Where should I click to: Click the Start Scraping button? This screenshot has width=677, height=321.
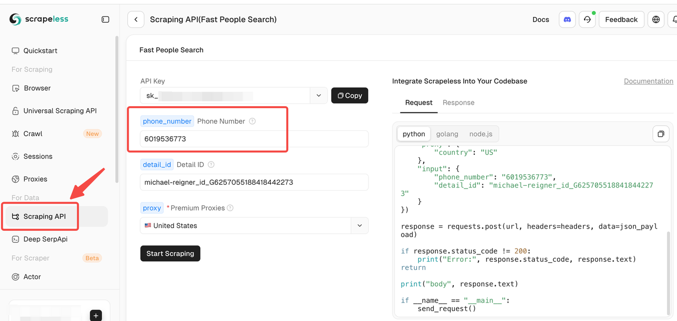(x=170, y=253)
